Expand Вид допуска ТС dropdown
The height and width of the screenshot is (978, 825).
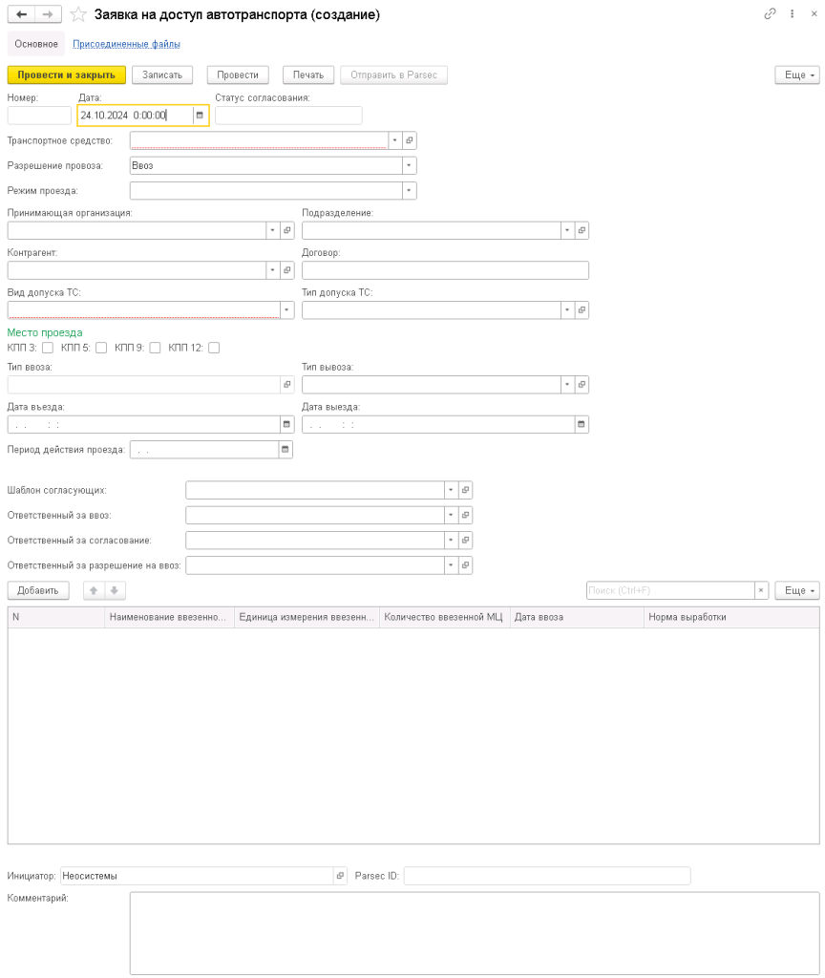tap(286, 310)
